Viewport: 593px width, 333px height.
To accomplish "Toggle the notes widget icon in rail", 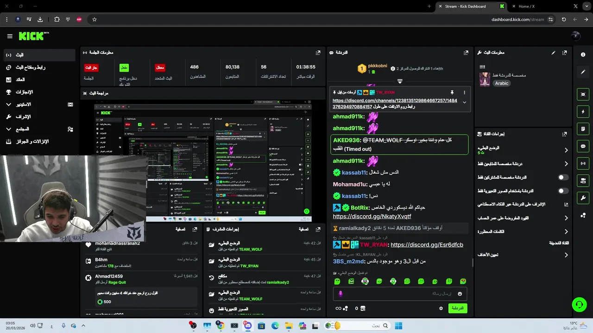I will [583, 129].
